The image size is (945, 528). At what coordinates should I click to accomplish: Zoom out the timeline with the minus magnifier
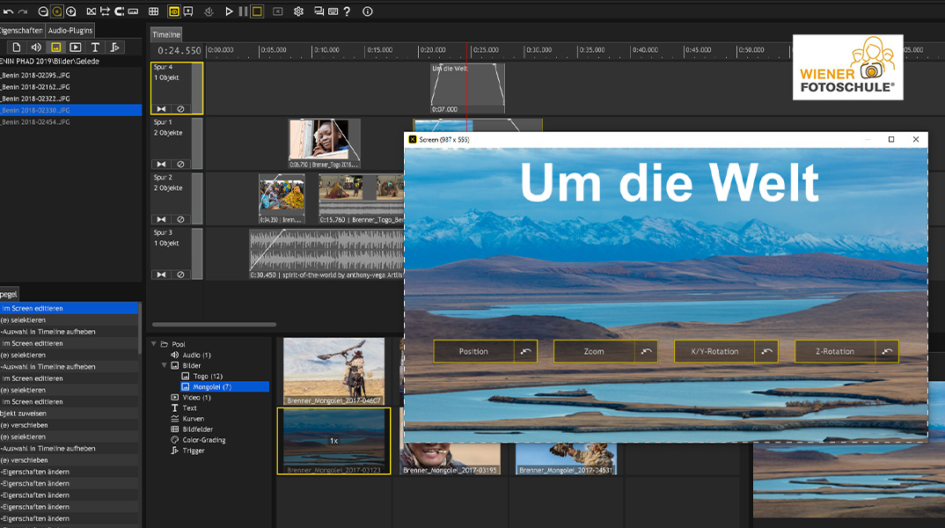[x=43, y=11]
